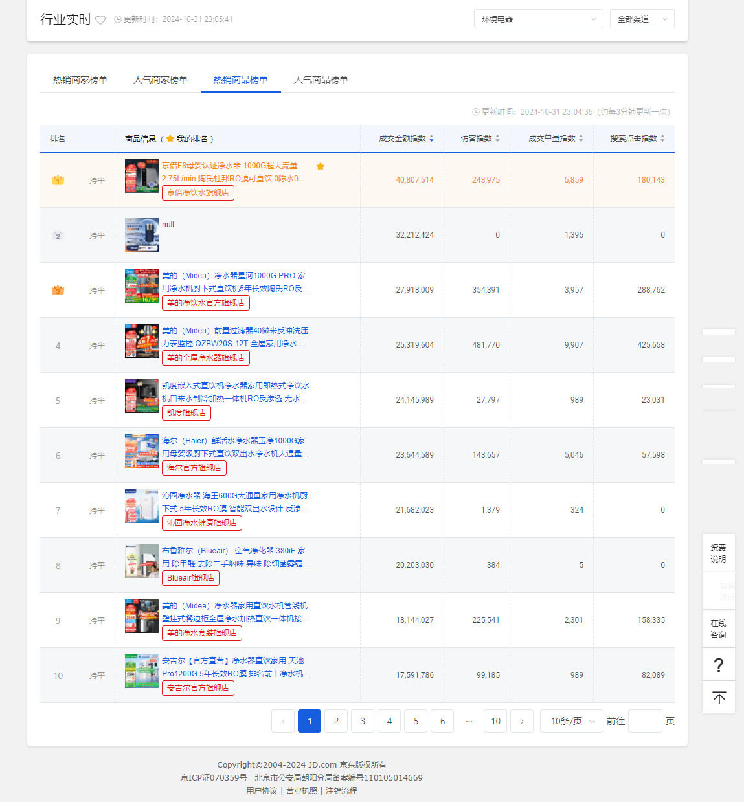
Task: Open the 安吉尔官方旗舰店 store tag
Action: click(198, 688)
